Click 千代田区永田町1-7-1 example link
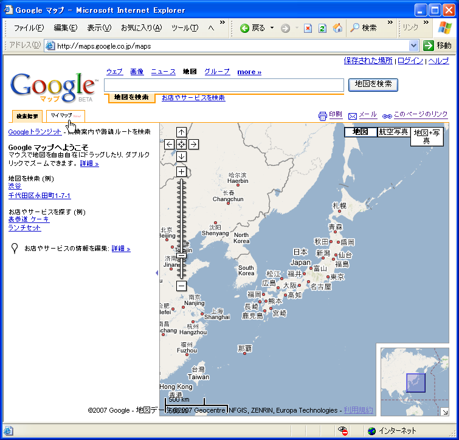Image resolution: width=459 pixels, height=440 pixels. click(x=40, y=196)
